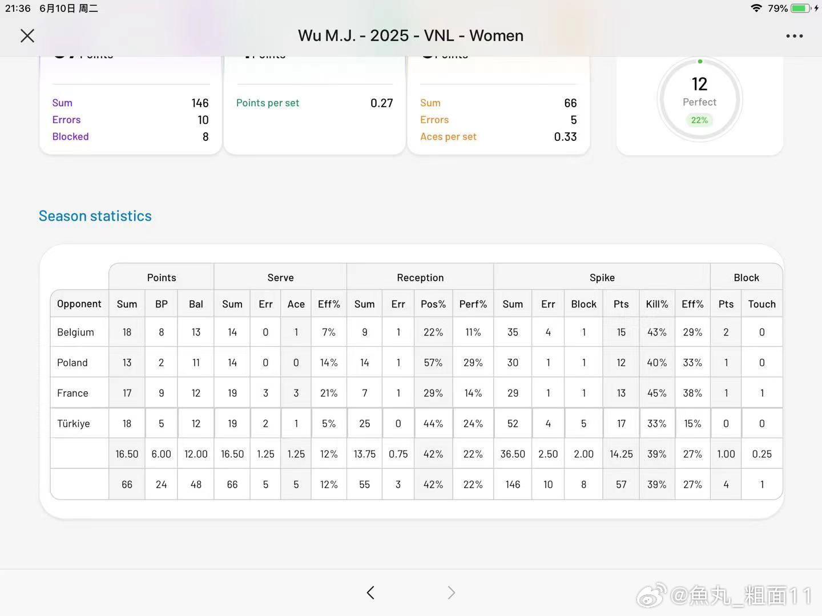The image size is (822, 616).
Task: Click the Season statistics heading
Action: point(95,216)
